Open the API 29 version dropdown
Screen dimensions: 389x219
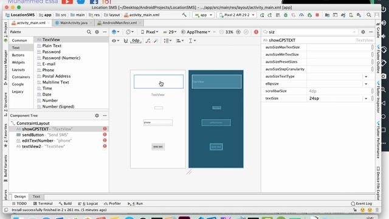click(170, 32)
